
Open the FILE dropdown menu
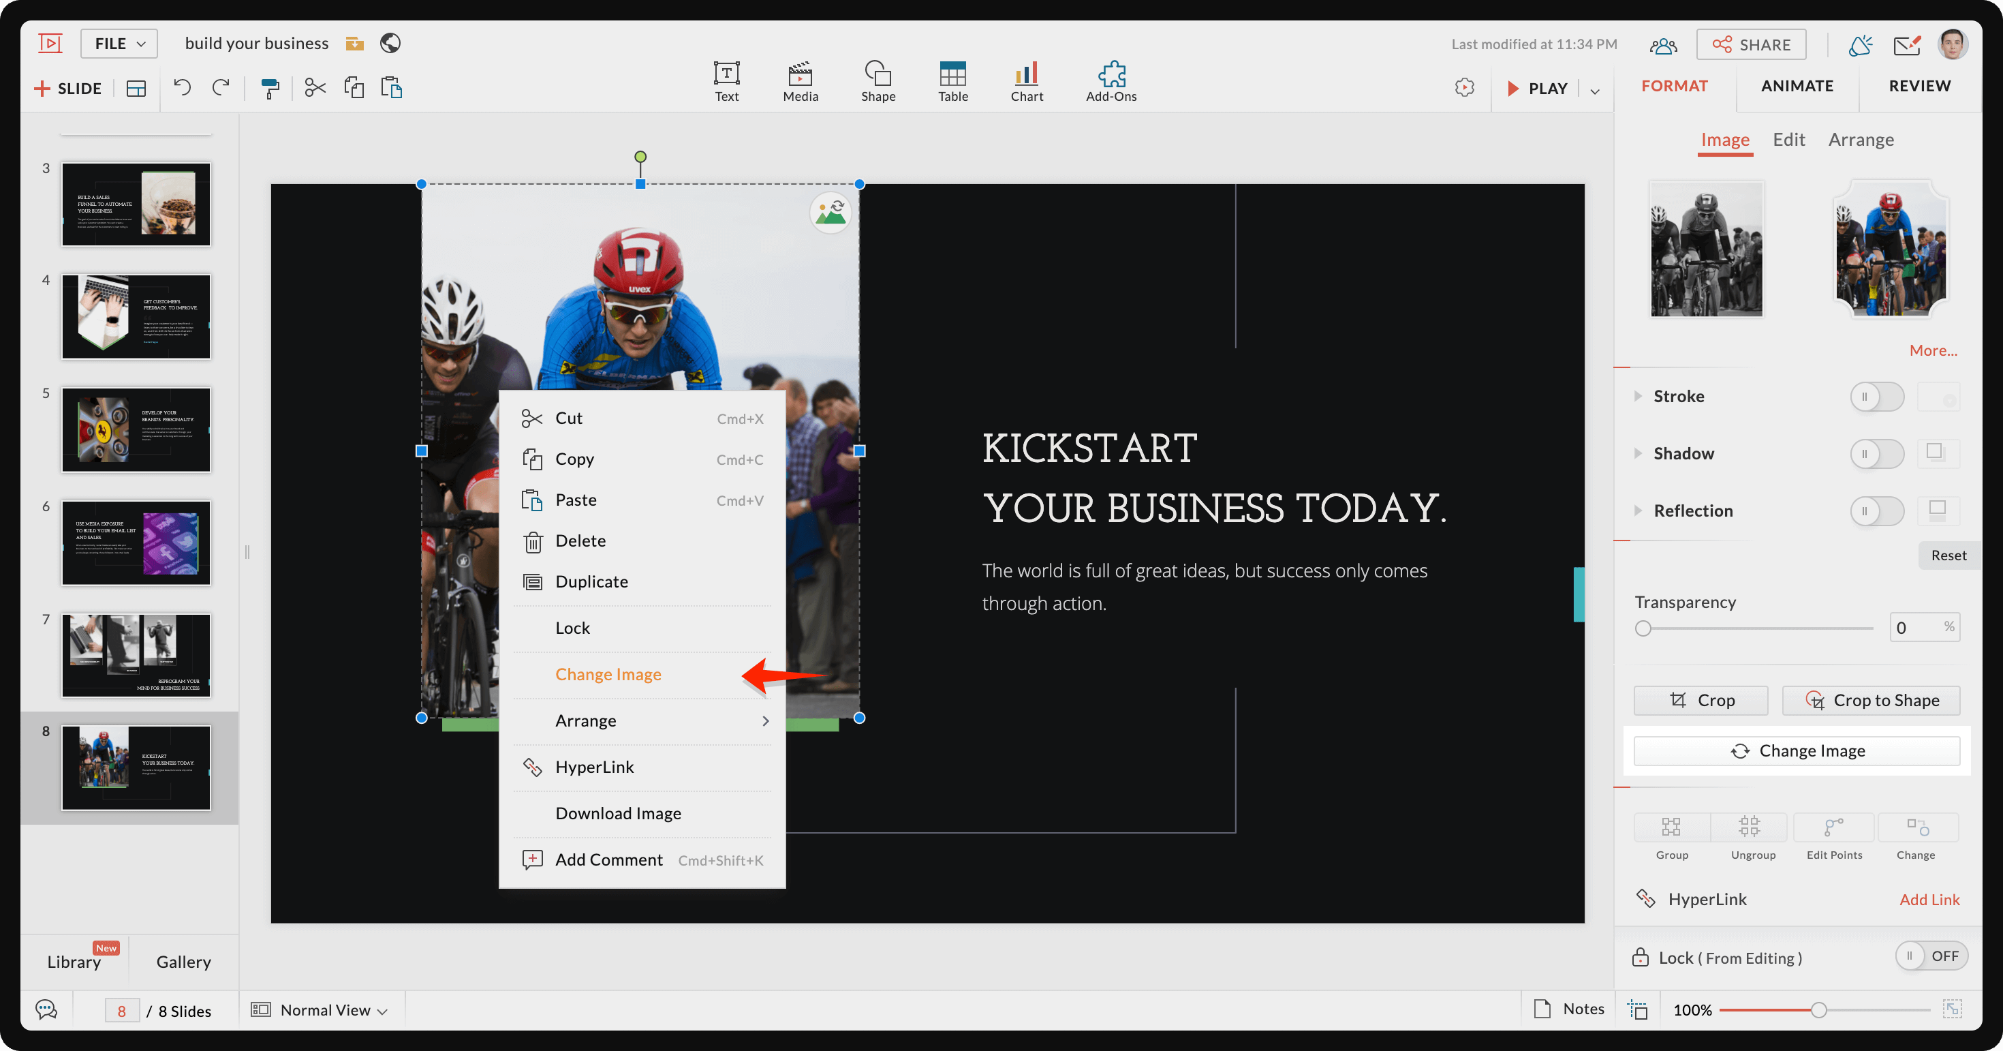coord(119,44)
